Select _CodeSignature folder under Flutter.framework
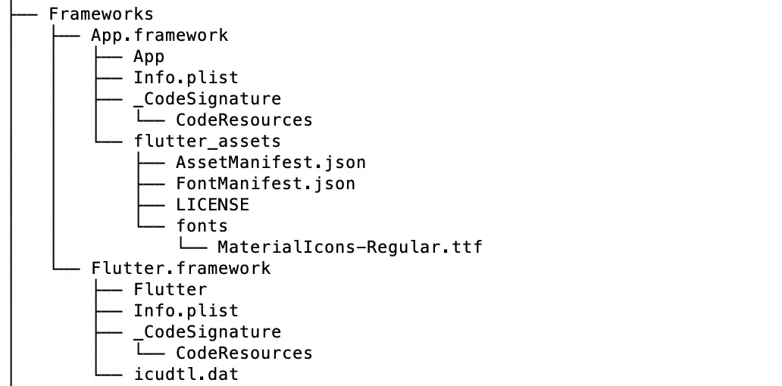This screenshot has height=386, width=782. (x=207, y=332)
